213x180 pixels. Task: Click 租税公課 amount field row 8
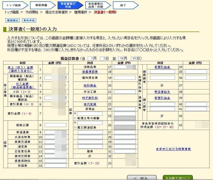[56, 125]
